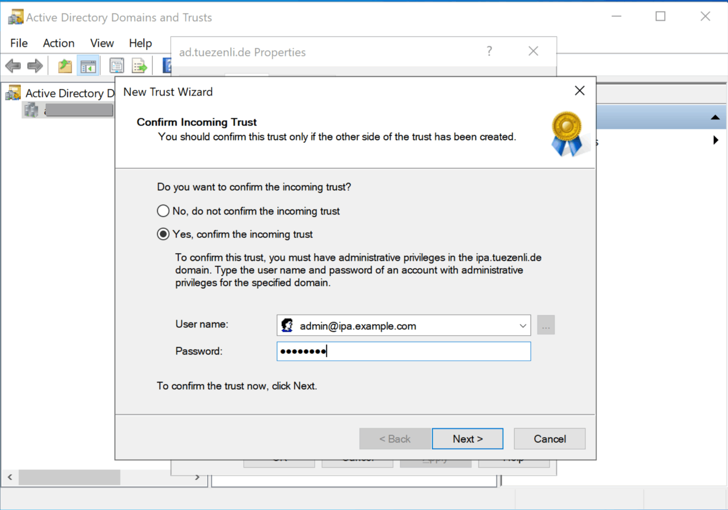Screen dimensions: 728x510
Task: Click the Active Directory Domains and Trusts root icon
Action: tap(13, 93)
